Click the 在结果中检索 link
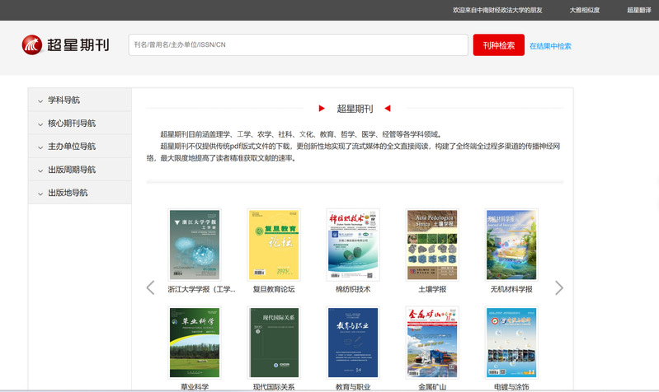This screenshot has height=392, width=659. (x=550, y=46)
